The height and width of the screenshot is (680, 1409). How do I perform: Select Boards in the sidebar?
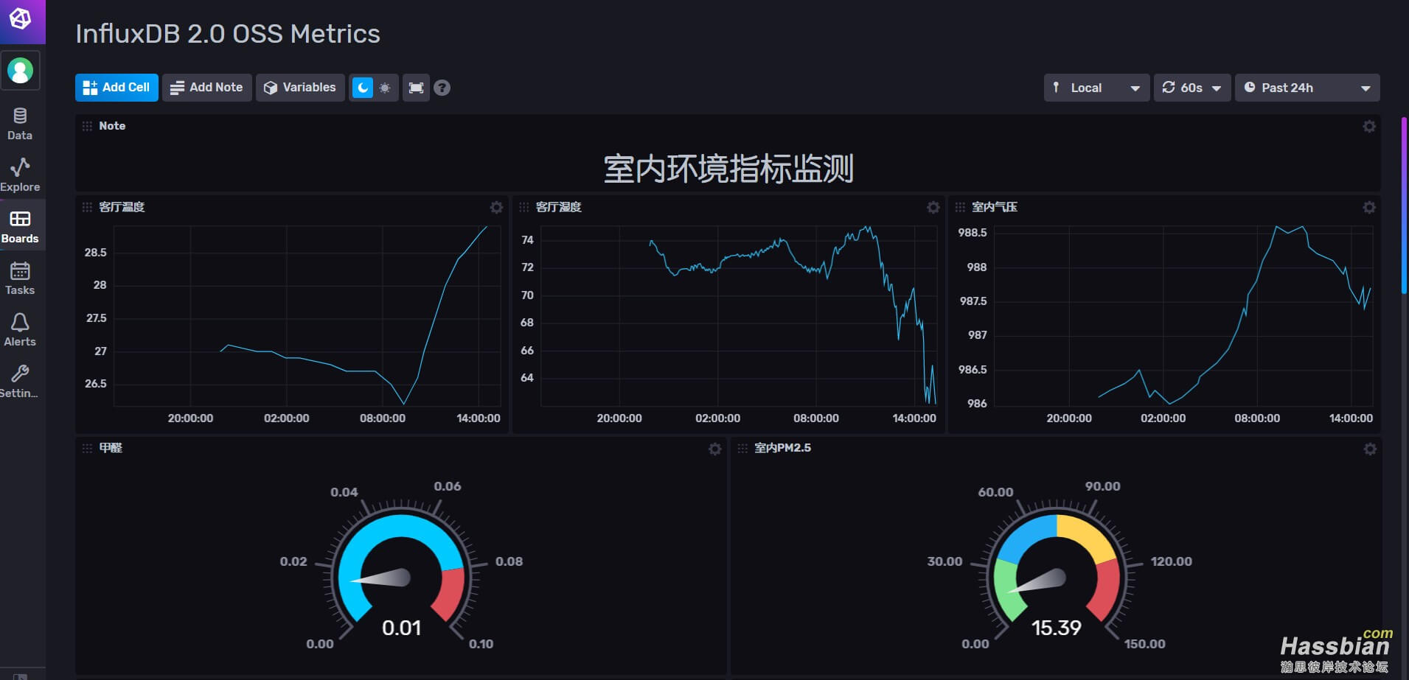point(20,227)
